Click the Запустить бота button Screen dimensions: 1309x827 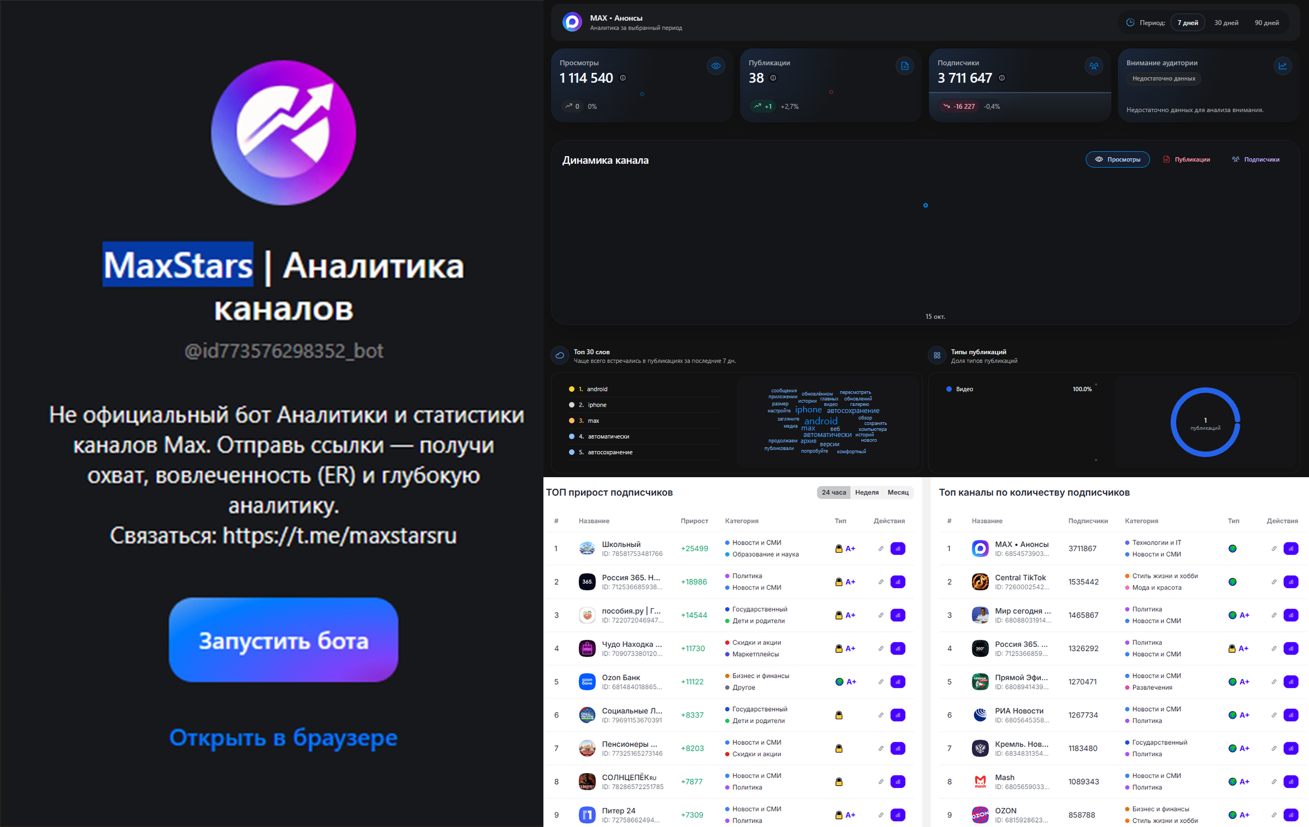point(283,640)
